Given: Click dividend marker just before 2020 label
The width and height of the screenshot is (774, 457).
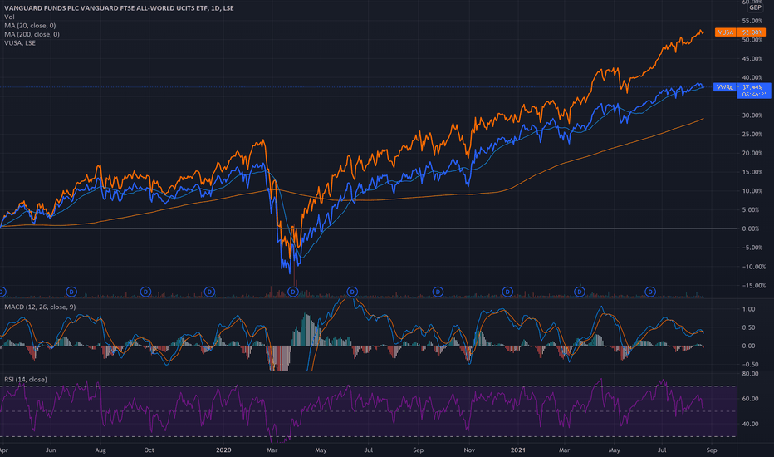Looking at the screenshot, I should [209, 292].
